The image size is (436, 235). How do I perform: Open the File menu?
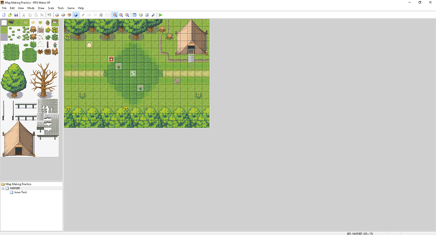(4, 8)
